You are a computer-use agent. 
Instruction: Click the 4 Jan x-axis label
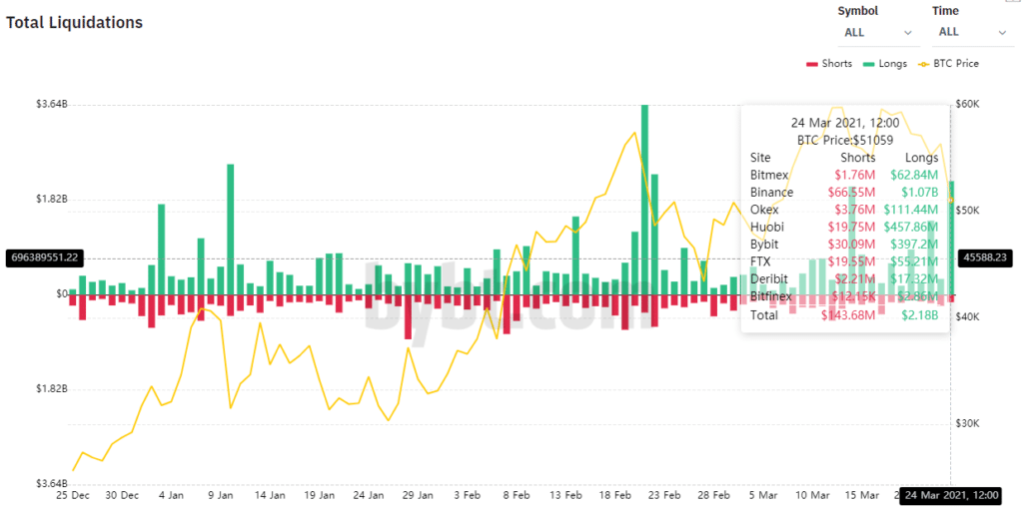coord(171,495)
